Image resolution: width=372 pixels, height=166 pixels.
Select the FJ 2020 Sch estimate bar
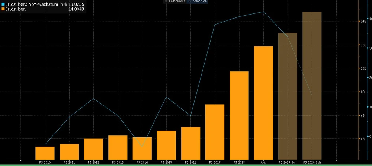tap(312, 86)
